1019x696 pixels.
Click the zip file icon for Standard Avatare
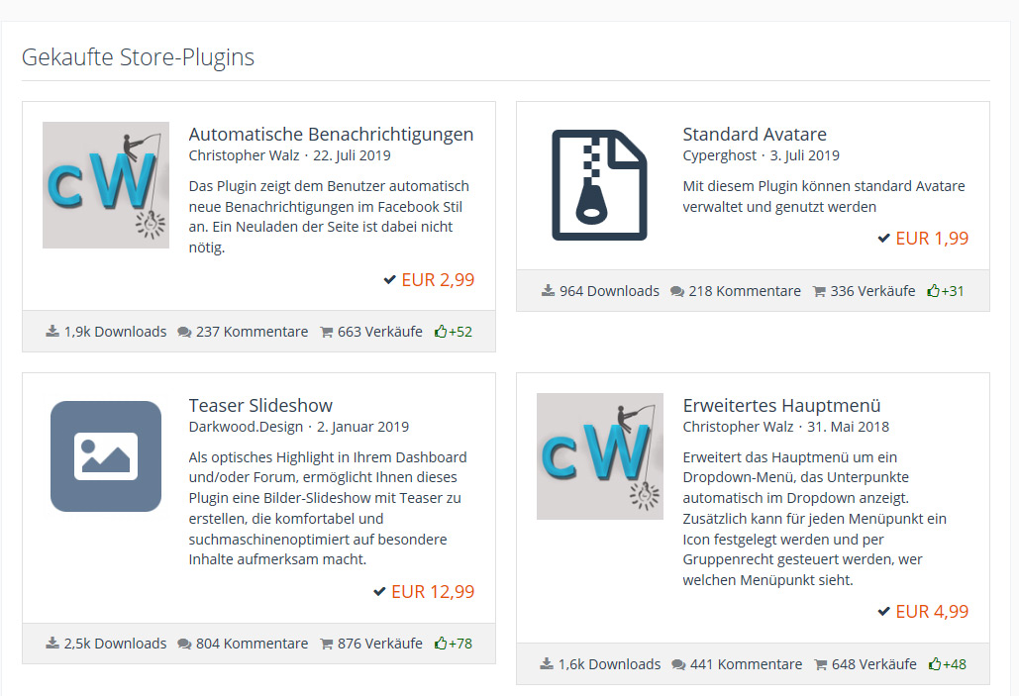click(599, 185)
